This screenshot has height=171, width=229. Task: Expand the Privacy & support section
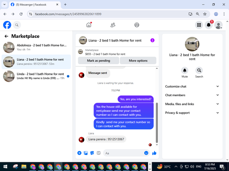[x=192, y=113]
